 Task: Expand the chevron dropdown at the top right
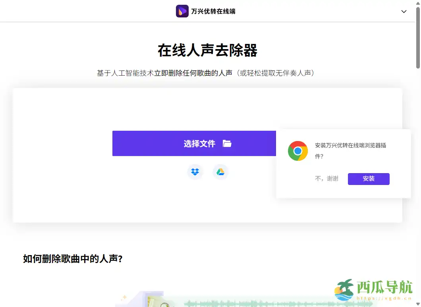[404, 11]
